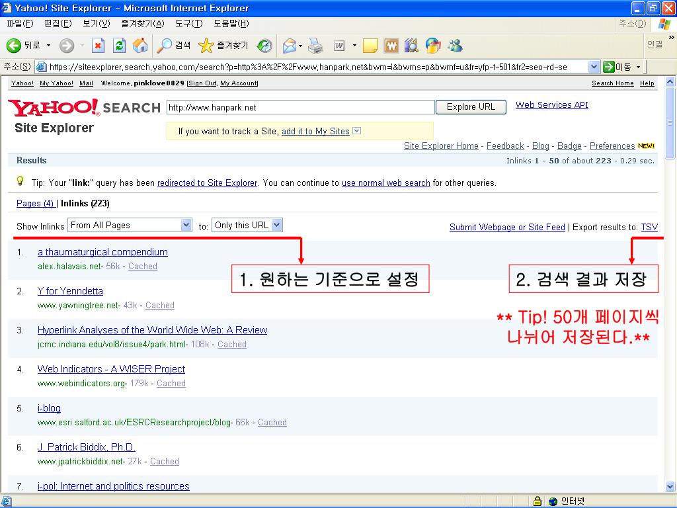Screen dimensions: 677x508
Task: Go to the home page via house icon
Action: 140,46
